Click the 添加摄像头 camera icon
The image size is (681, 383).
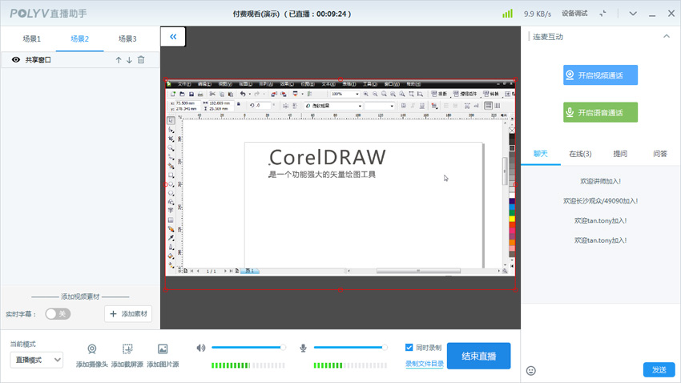(92, 349)
